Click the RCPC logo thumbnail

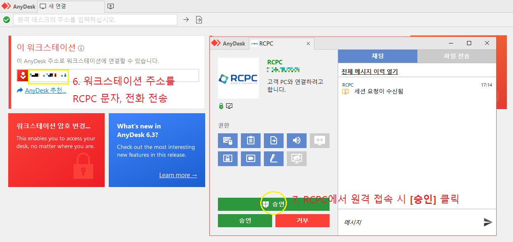(x=238, y=78)
